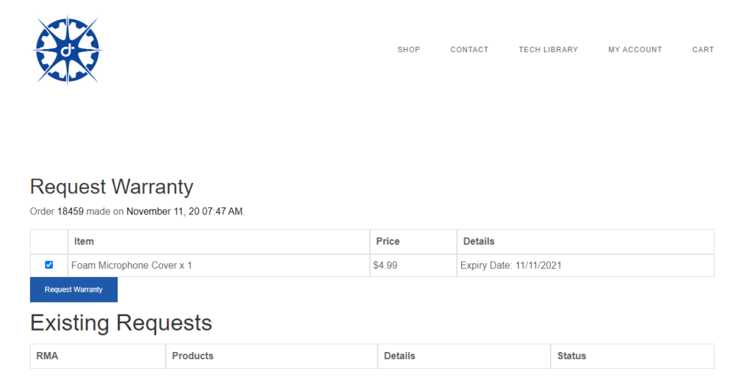
Task: Go to the Contact page
Action: click(469, 50)
